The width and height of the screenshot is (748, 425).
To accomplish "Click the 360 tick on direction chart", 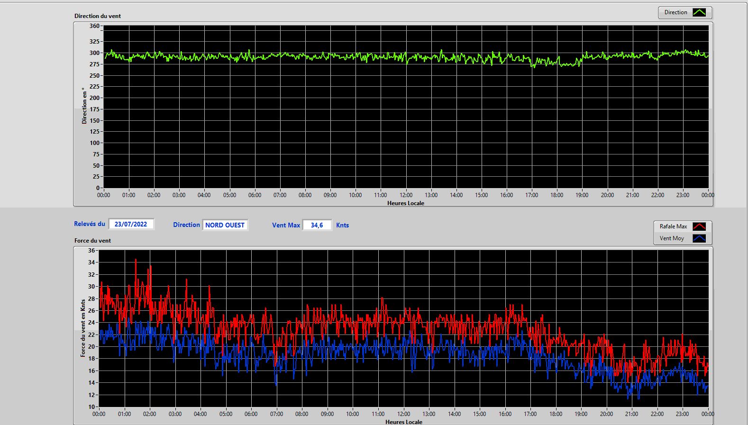I will (95, 26).
